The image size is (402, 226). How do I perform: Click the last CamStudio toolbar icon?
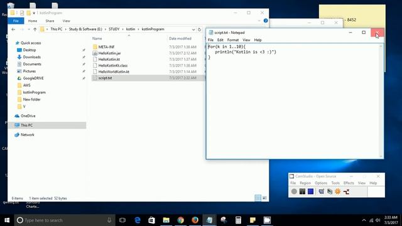(346, 191)
